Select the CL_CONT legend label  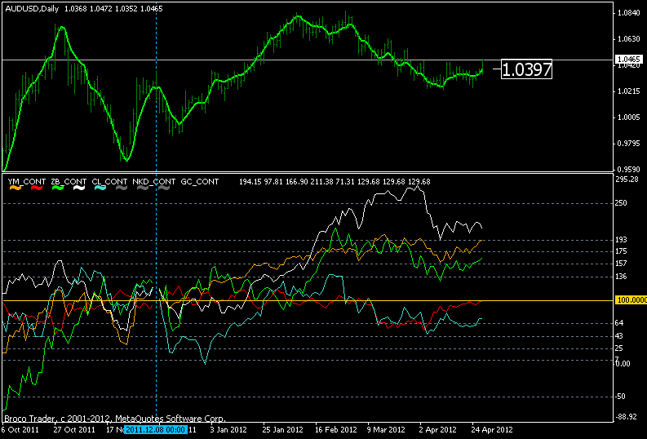pyautogui.click(x=109, y=181)
